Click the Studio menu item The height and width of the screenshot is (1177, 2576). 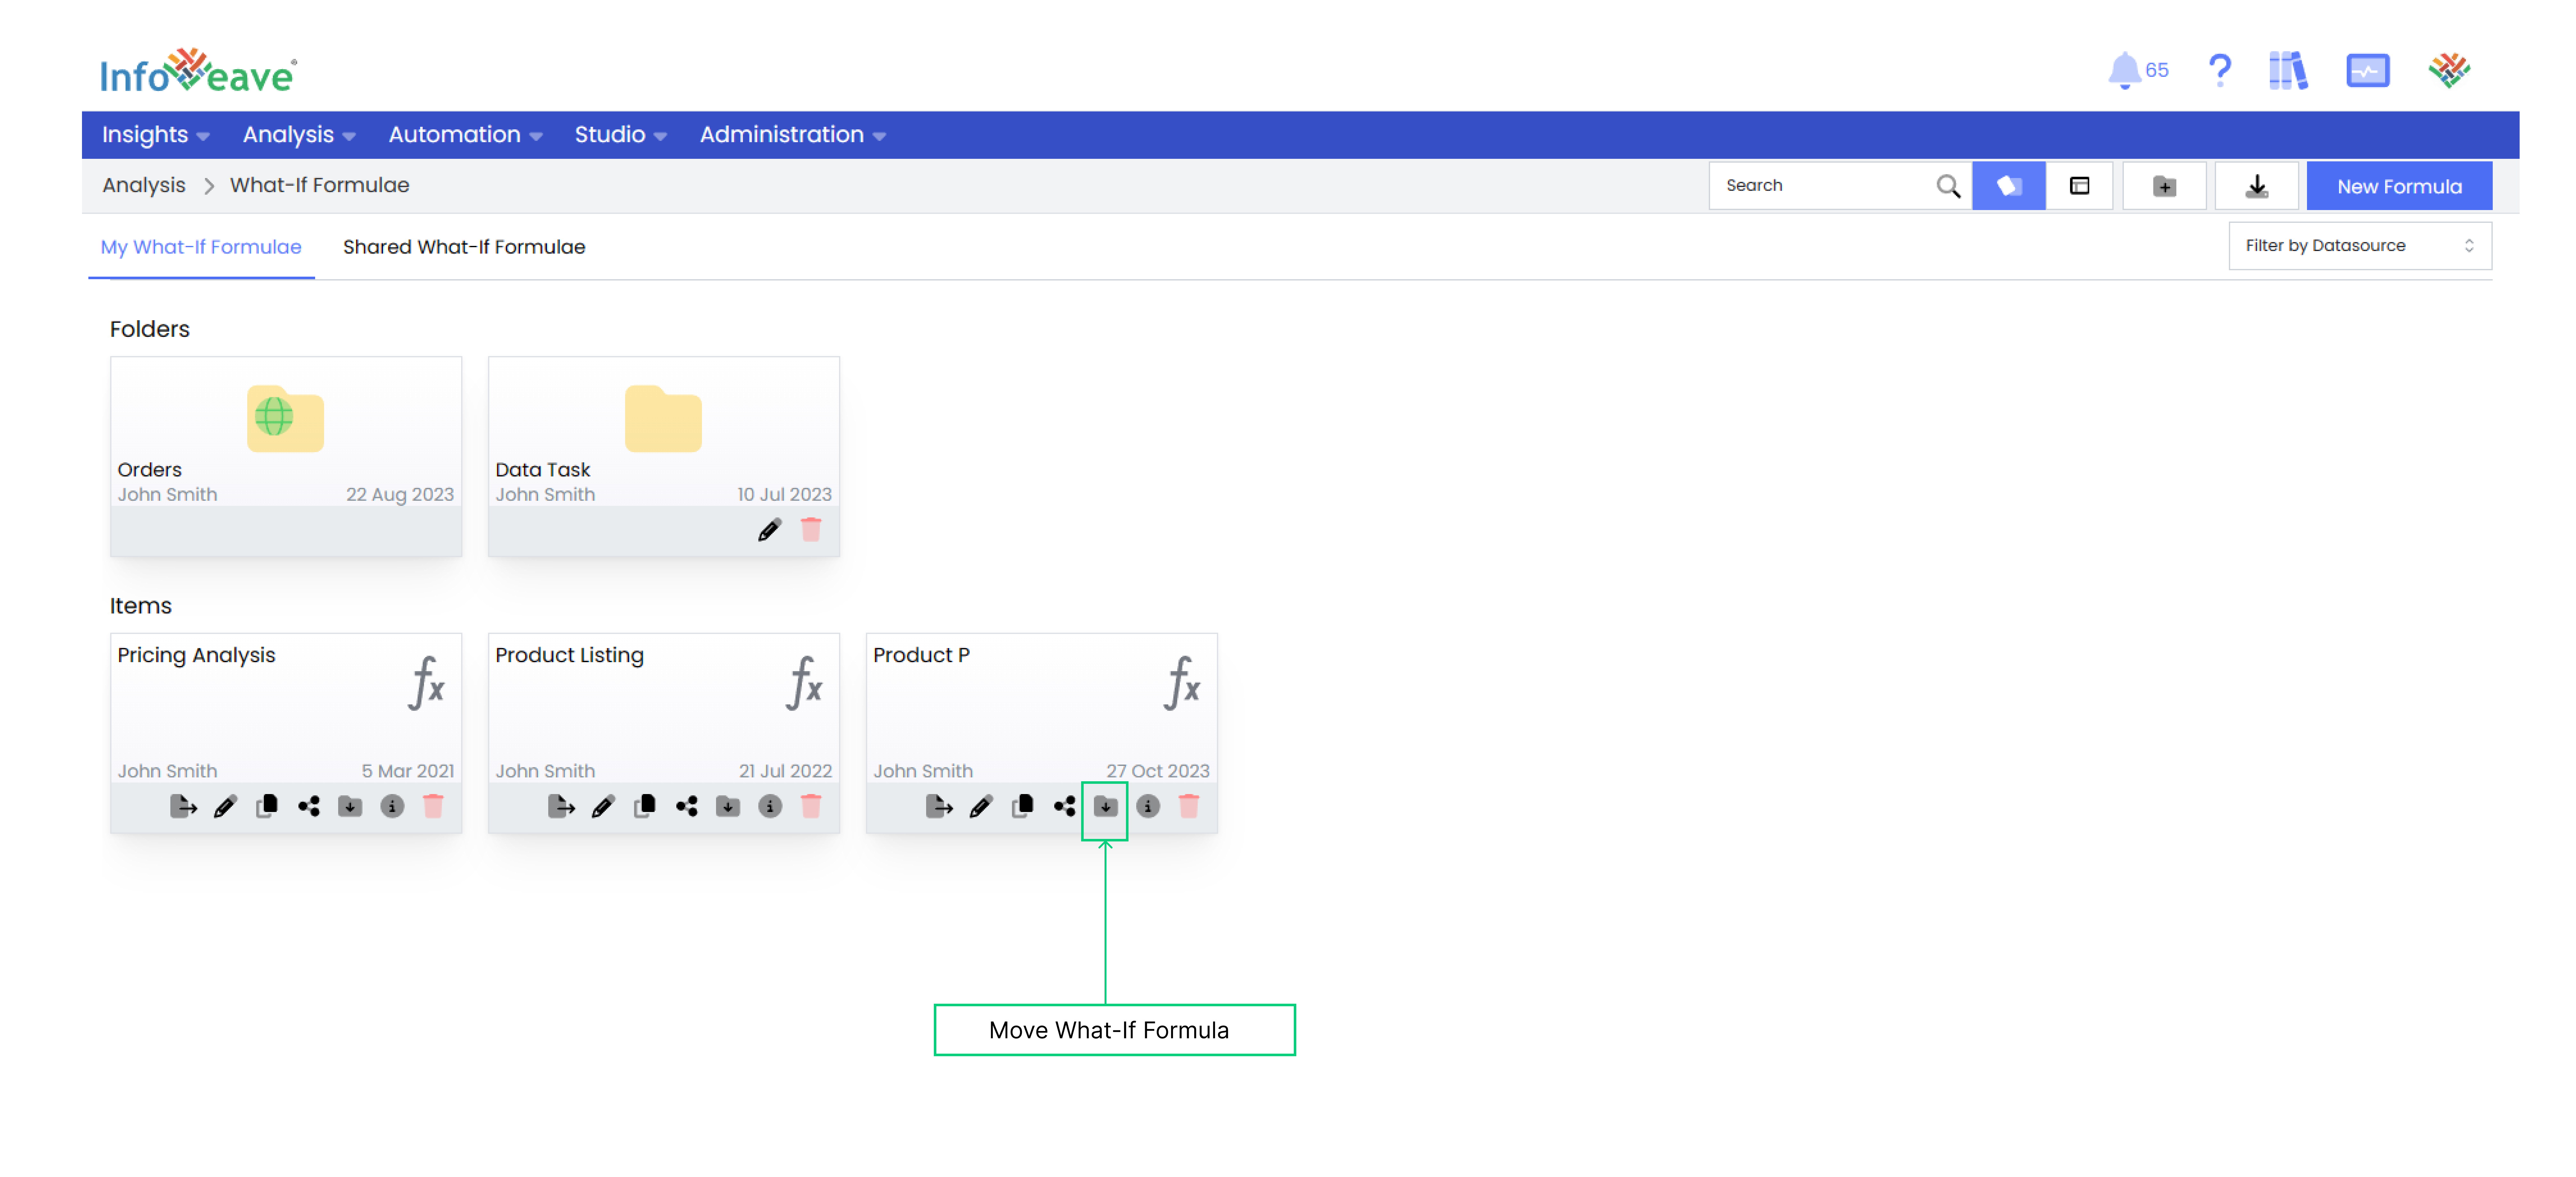(611, 134)
